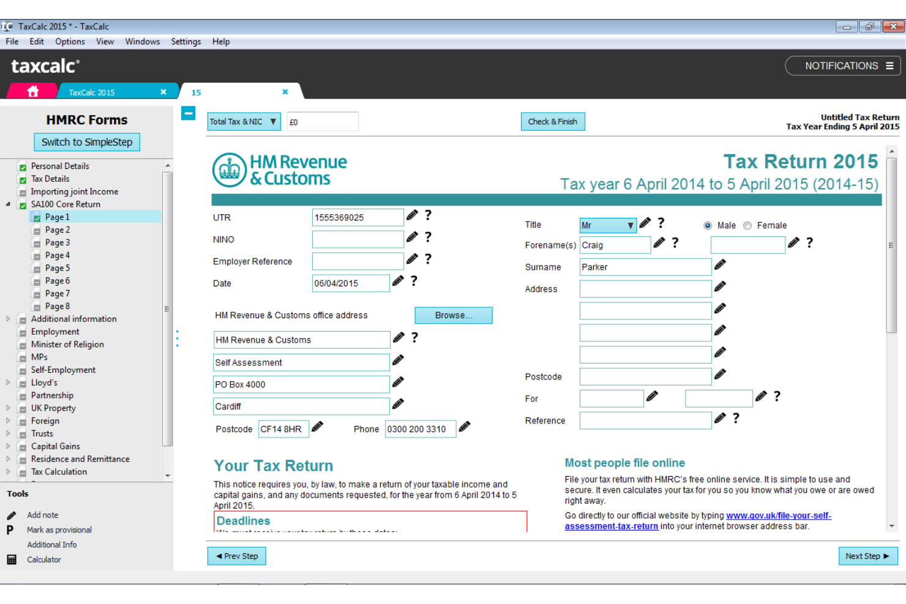
Task: Click the form's vertical scrollbar thumb
Action: coord(892,245)
